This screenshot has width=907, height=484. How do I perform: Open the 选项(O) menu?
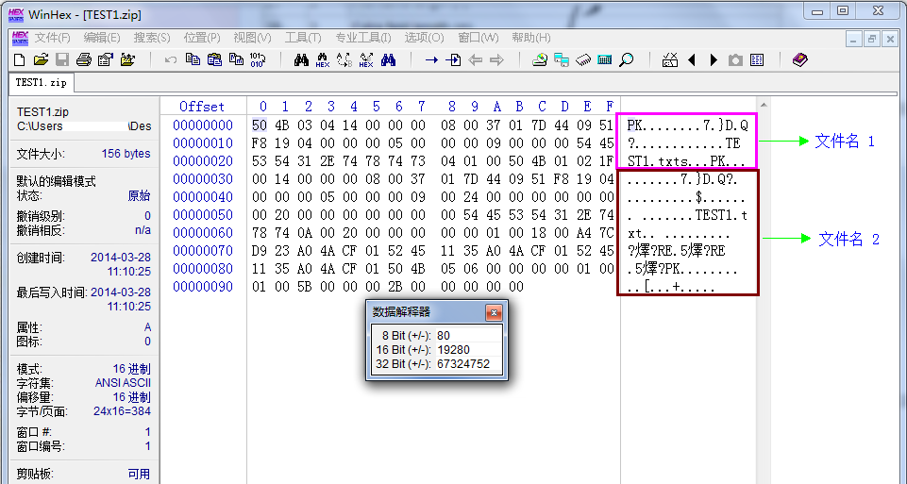[x=424, y=38]
